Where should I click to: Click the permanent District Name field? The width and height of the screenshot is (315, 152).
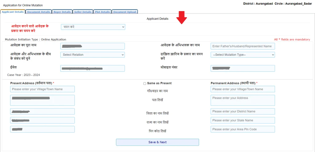(243, 111)
